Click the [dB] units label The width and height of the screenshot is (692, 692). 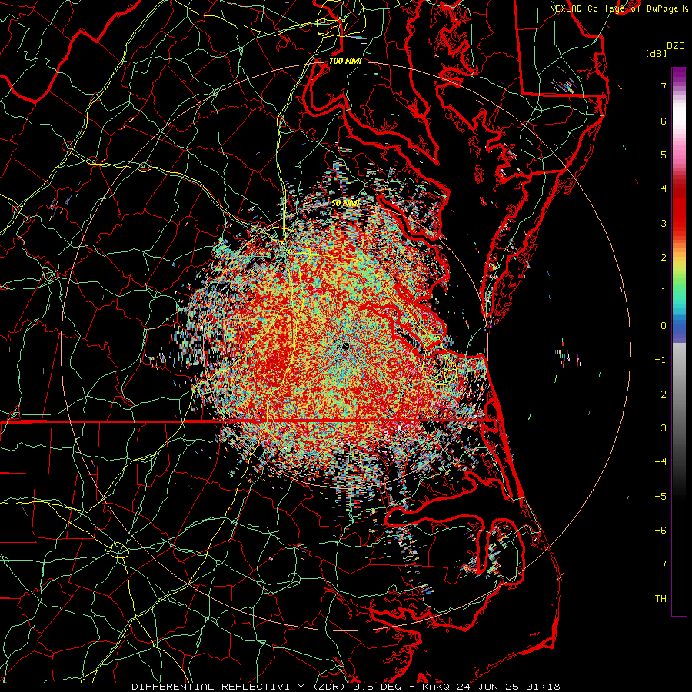(656, 53)
